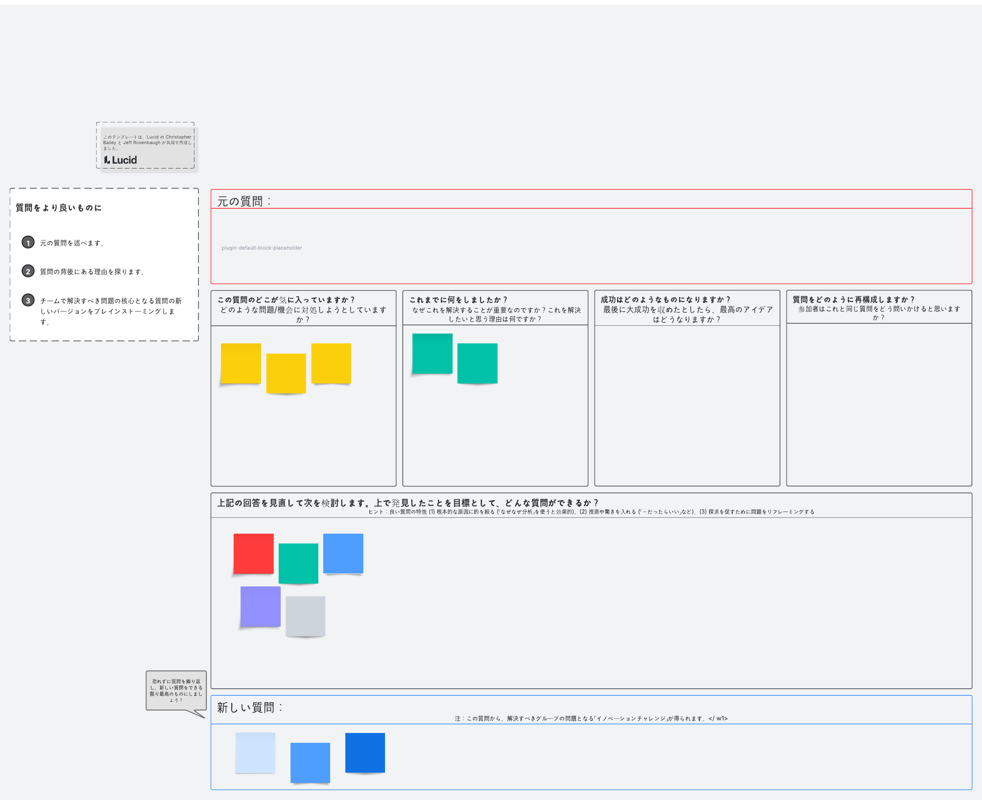Click the step 2 number circle
Screen dimensions: 982x805
pos(28,271)
